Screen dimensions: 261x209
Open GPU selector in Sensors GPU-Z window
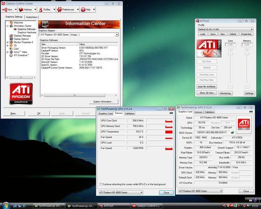coord(121,192)
